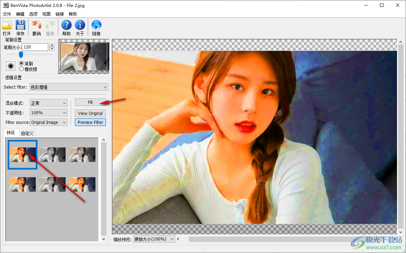Open the Filter source dropdown
406x253 pixels.
point(49,123)
